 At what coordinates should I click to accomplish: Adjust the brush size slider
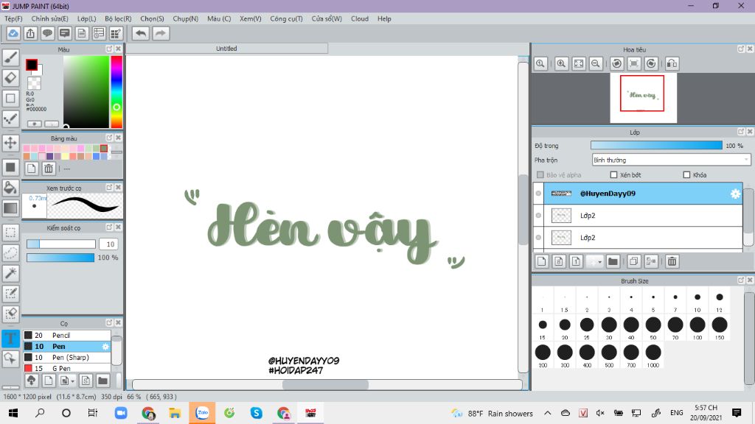[x=61, y=244]
